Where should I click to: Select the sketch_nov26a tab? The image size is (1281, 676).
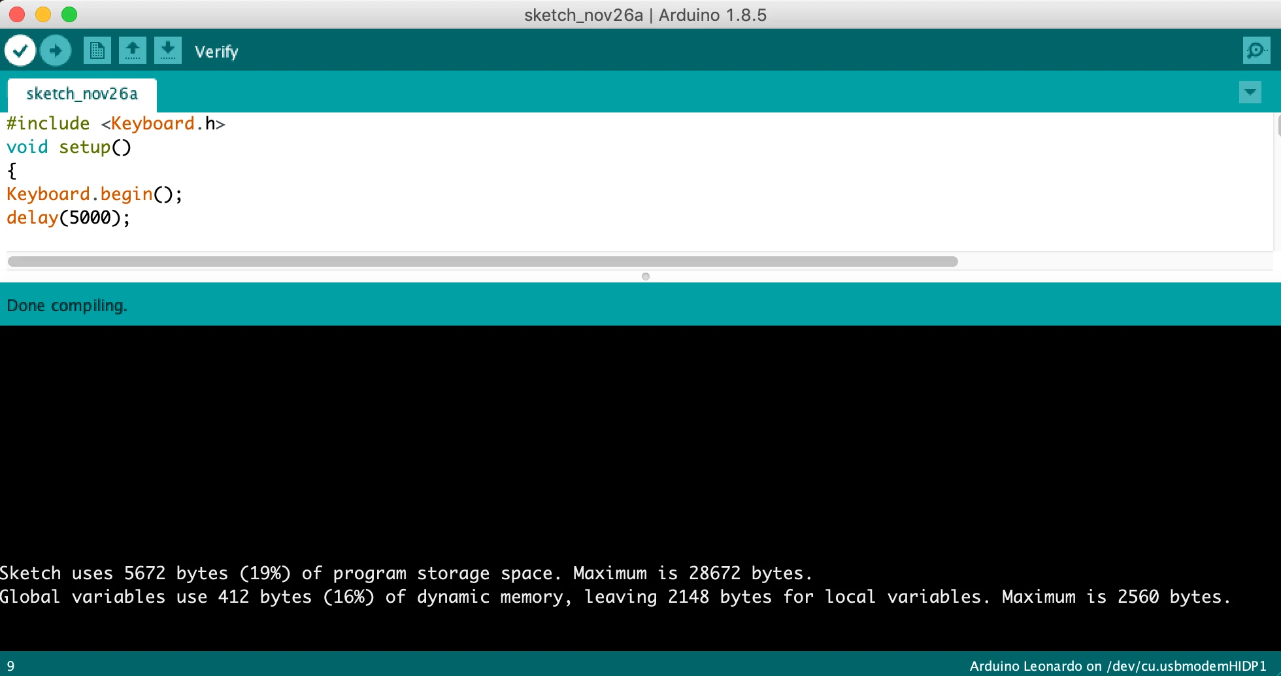point(82,94)
